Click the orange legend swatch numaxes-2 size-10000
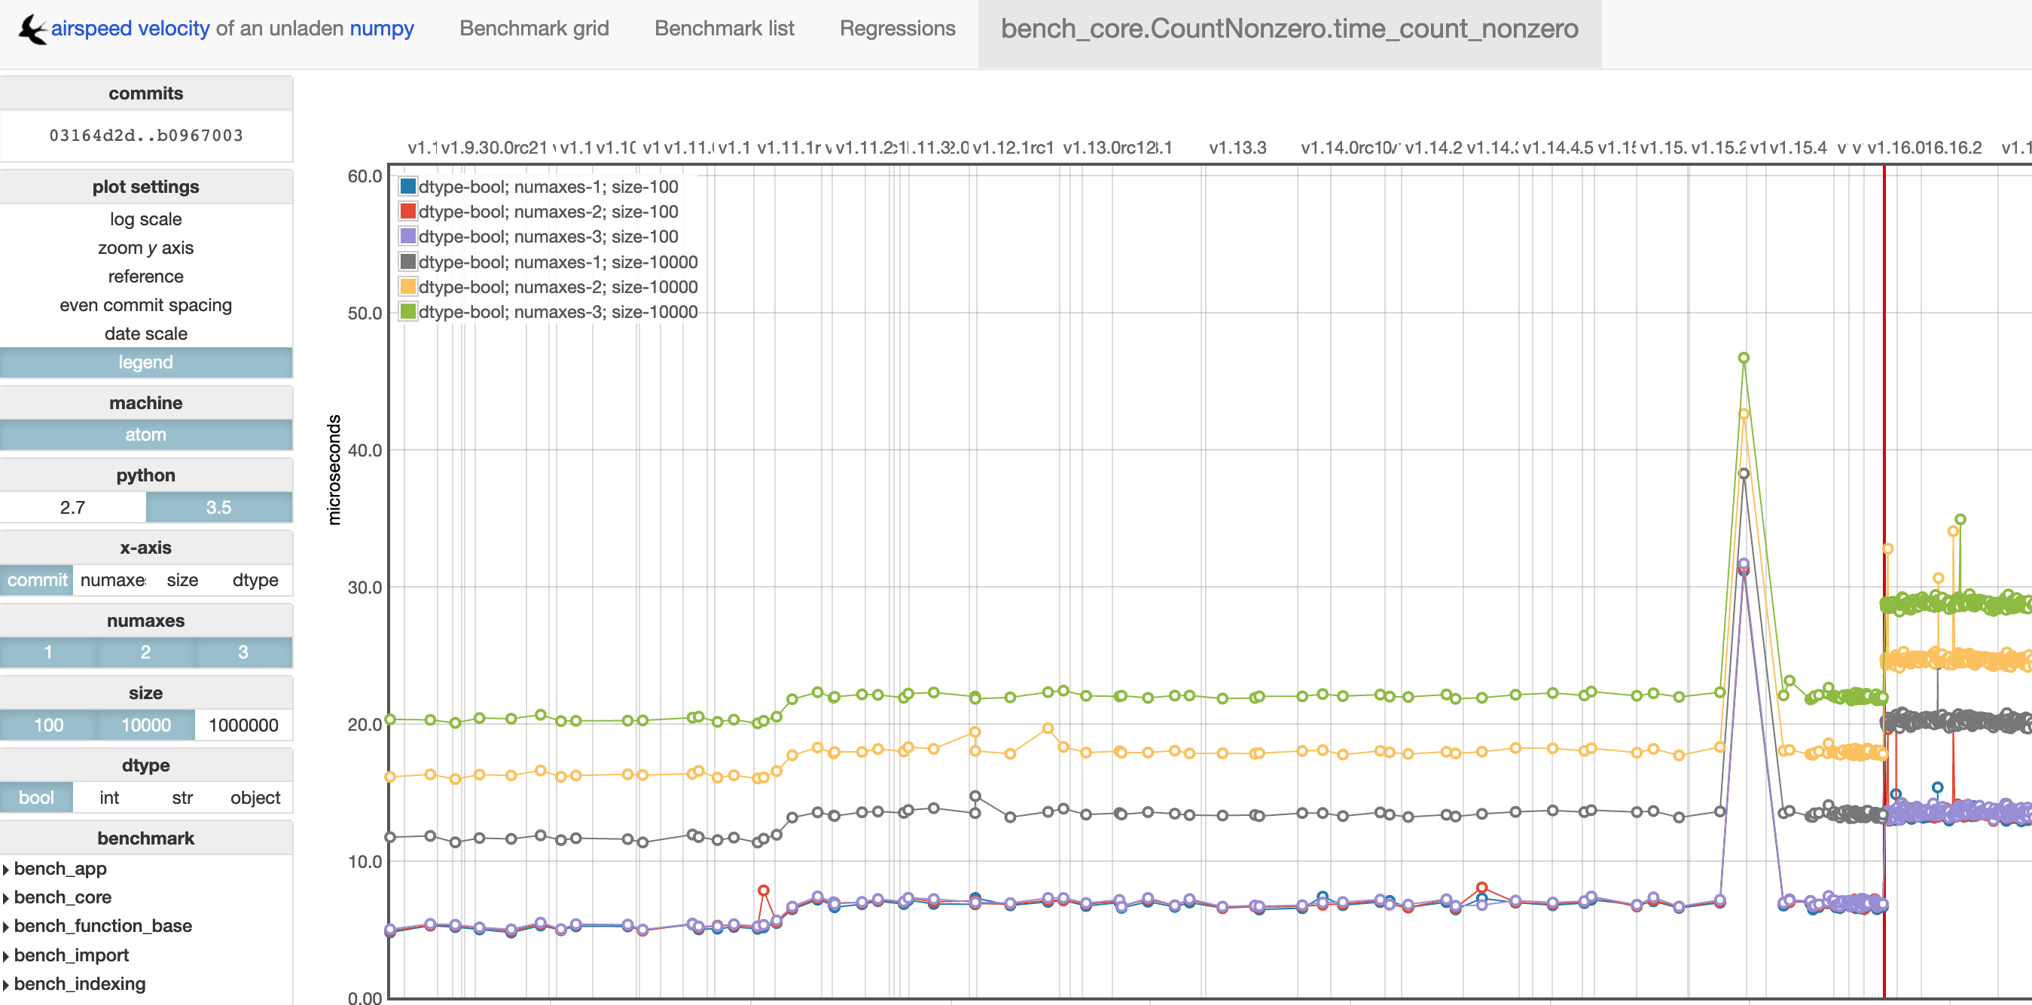The width and height of the screenshot is (2032, 1005). point(407,286)
